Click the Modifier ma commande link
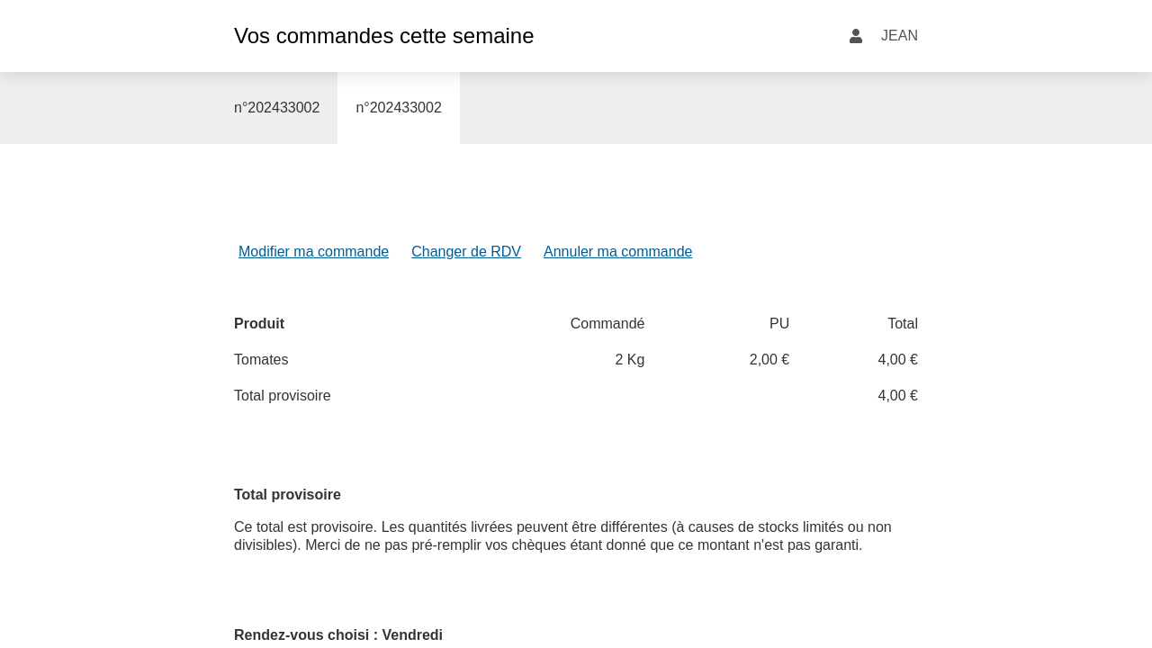 coord(313,252)
